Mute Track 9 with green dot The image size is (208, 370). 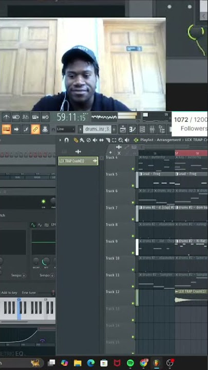coord(133,253)
